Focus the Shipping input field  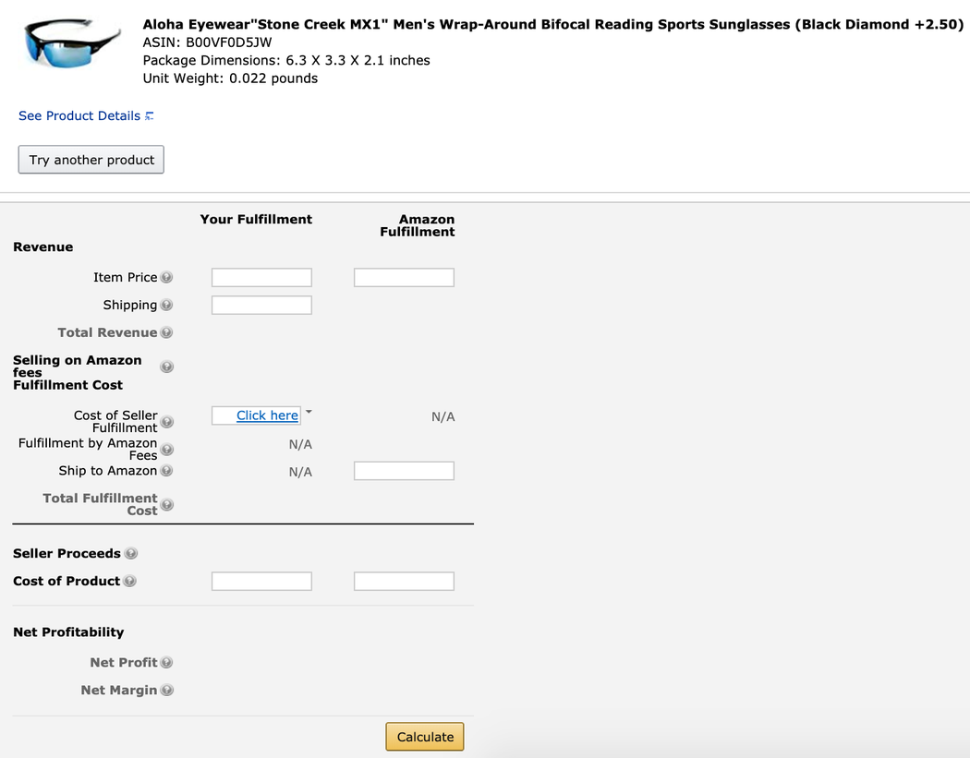coord(261,306)
